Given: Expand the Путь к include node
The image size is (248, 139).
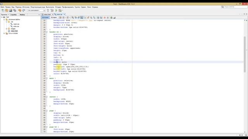Looking at the screenshot, I should click(x=4, y=34).
